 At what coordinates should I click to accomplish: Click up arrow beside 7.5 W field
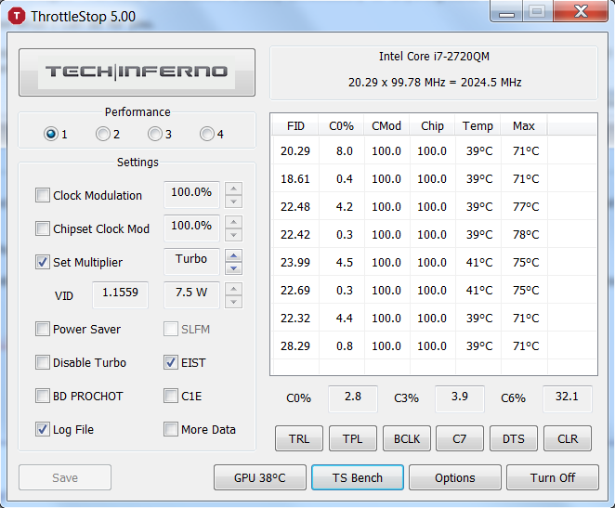coord(234,289)
